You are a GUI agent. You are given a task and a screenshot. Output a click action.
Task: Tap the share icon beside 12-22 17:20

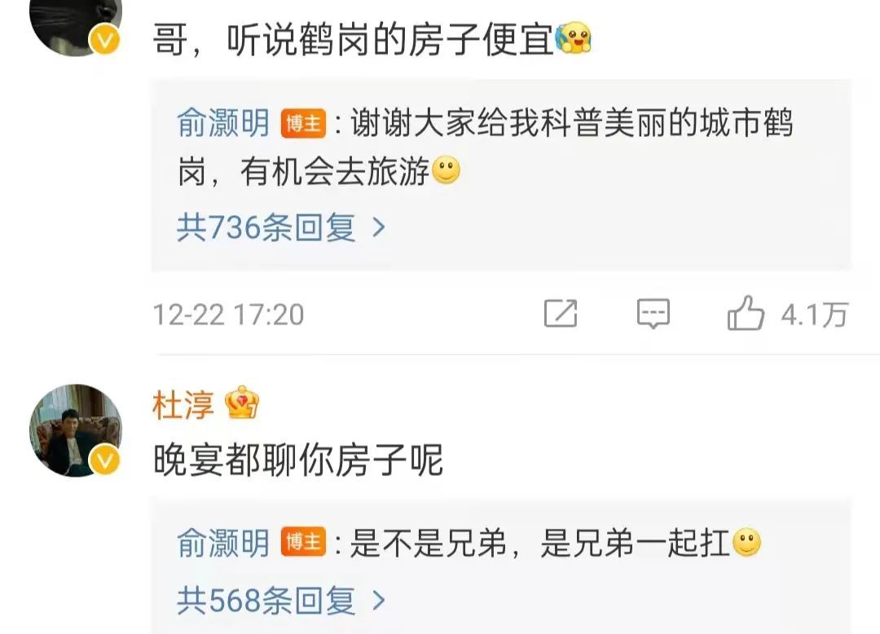pos(561,313)
